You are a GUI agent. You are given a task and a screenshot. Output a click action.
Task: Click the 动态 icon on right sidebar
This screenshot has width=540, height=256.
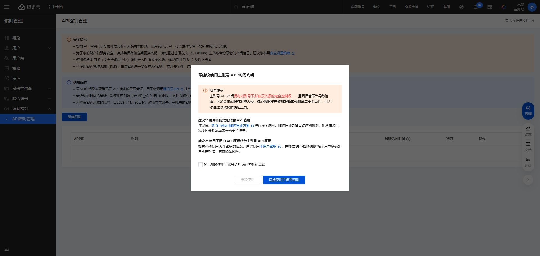[528, 131]
